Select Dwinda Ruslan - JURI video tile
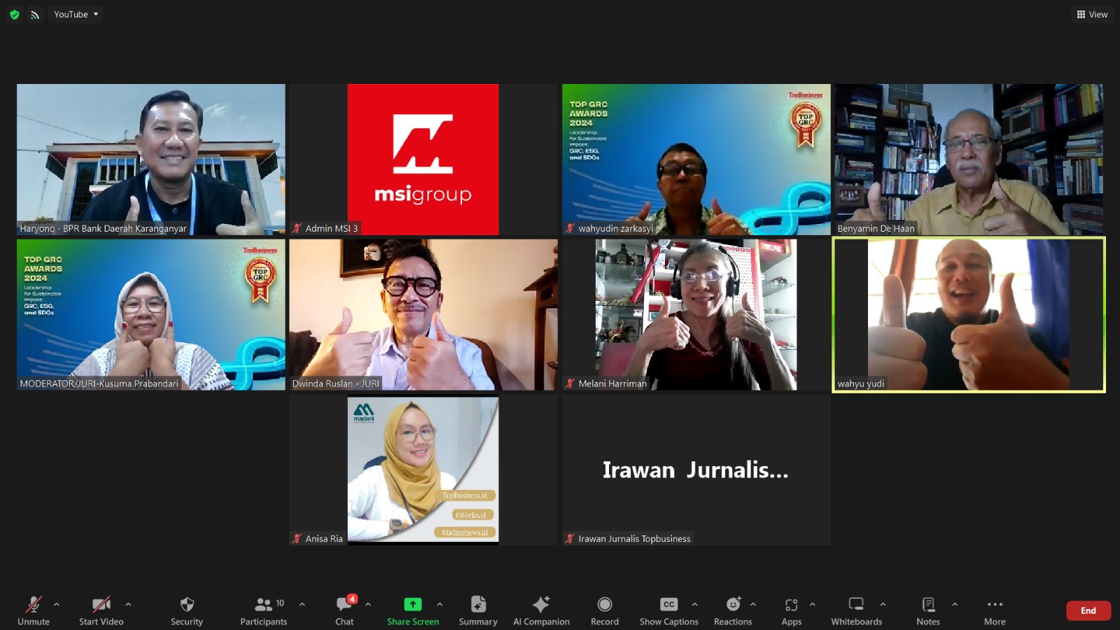The width and height of the screenshot is (1120, 630). (423, 314)
